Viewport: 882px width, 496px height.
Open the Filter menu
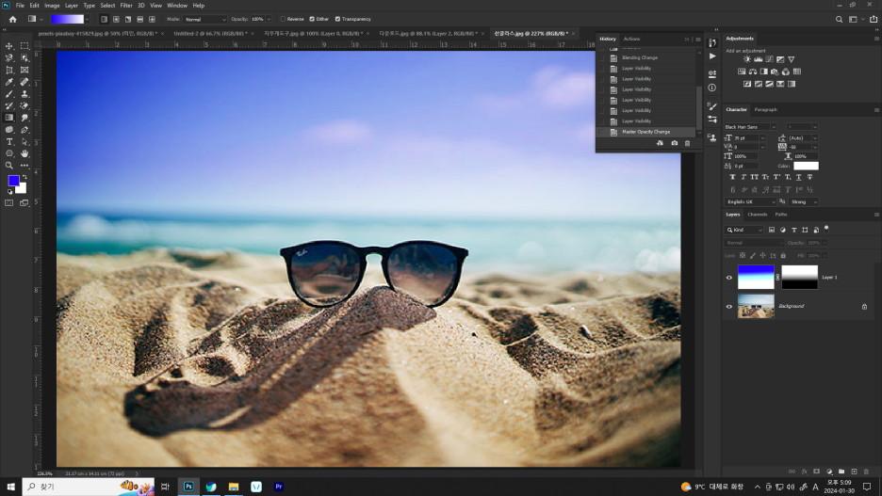[x=126, y=6]
